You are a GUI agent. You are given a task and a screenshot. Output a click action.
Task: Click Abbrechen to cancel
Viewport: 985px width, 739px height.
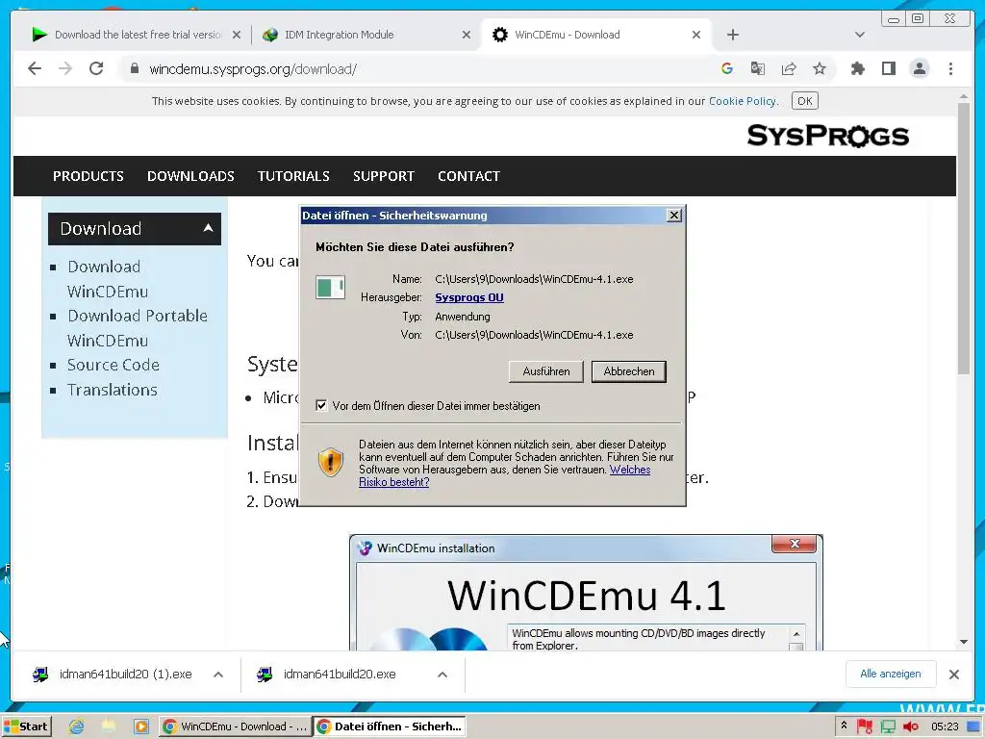click(629, 371)
